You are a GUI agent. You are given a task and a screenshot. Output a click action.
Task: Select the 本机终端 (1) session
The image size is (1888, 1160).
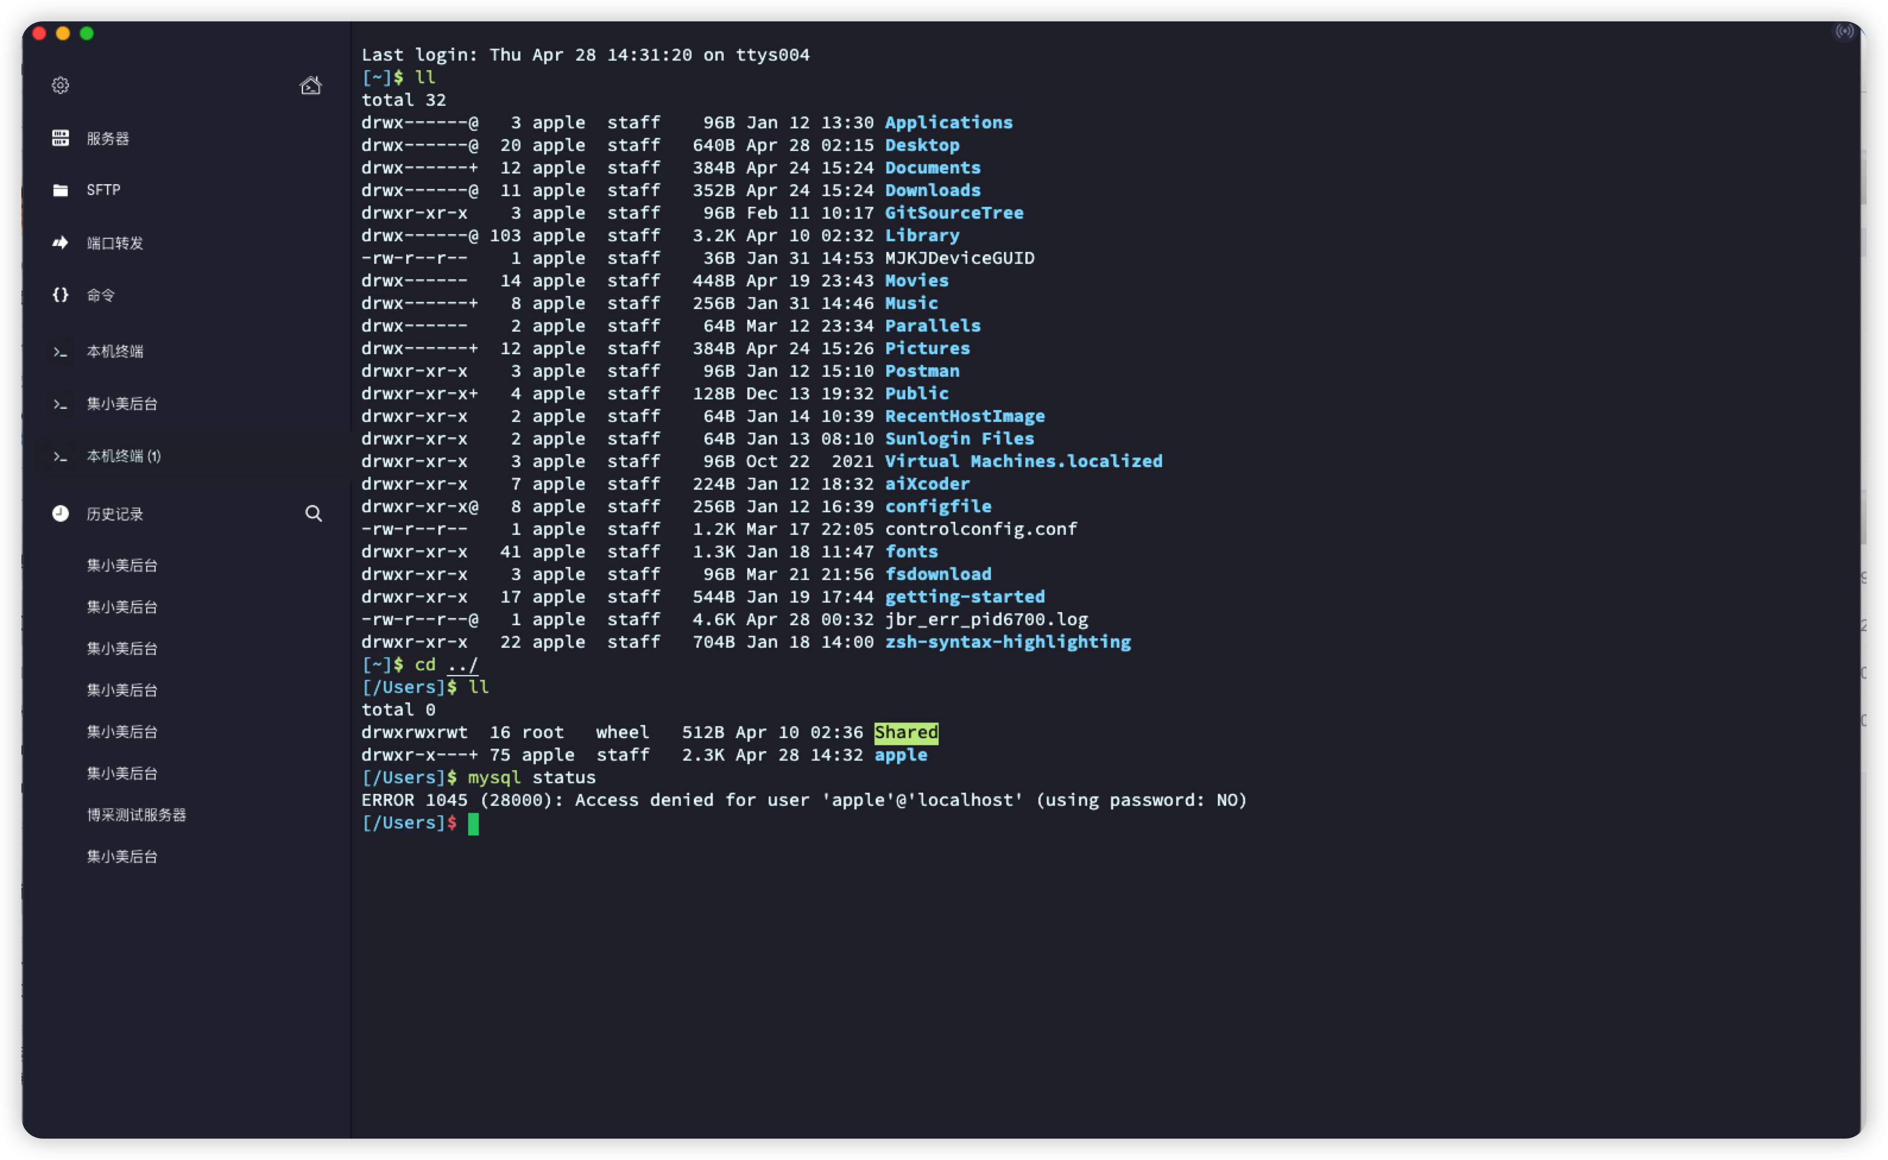click(124, 456)
